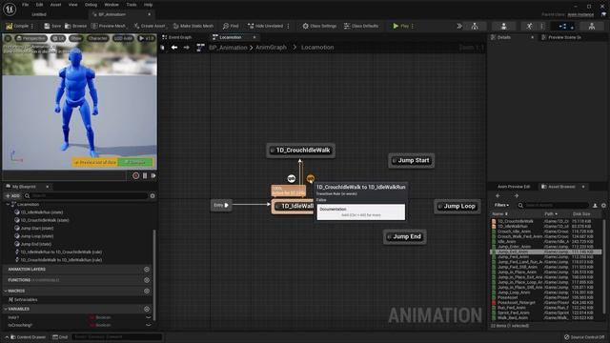Switch to Physics asset mode icon
610x343 pixels.
coord(592,26)
